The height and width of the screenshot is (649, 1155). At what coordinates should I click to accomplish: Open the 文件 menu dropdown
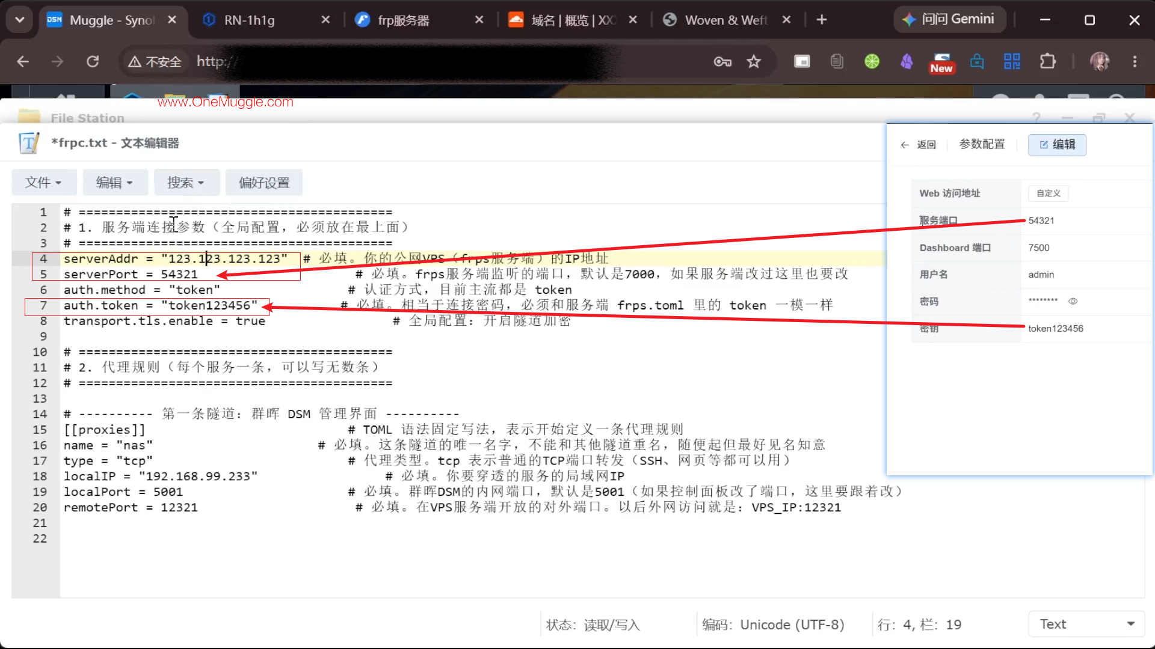click(x=44, y=182)
